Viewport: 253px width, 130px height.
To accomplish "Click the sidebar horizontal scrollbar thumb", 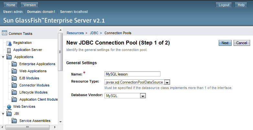I will coord(27,127).
